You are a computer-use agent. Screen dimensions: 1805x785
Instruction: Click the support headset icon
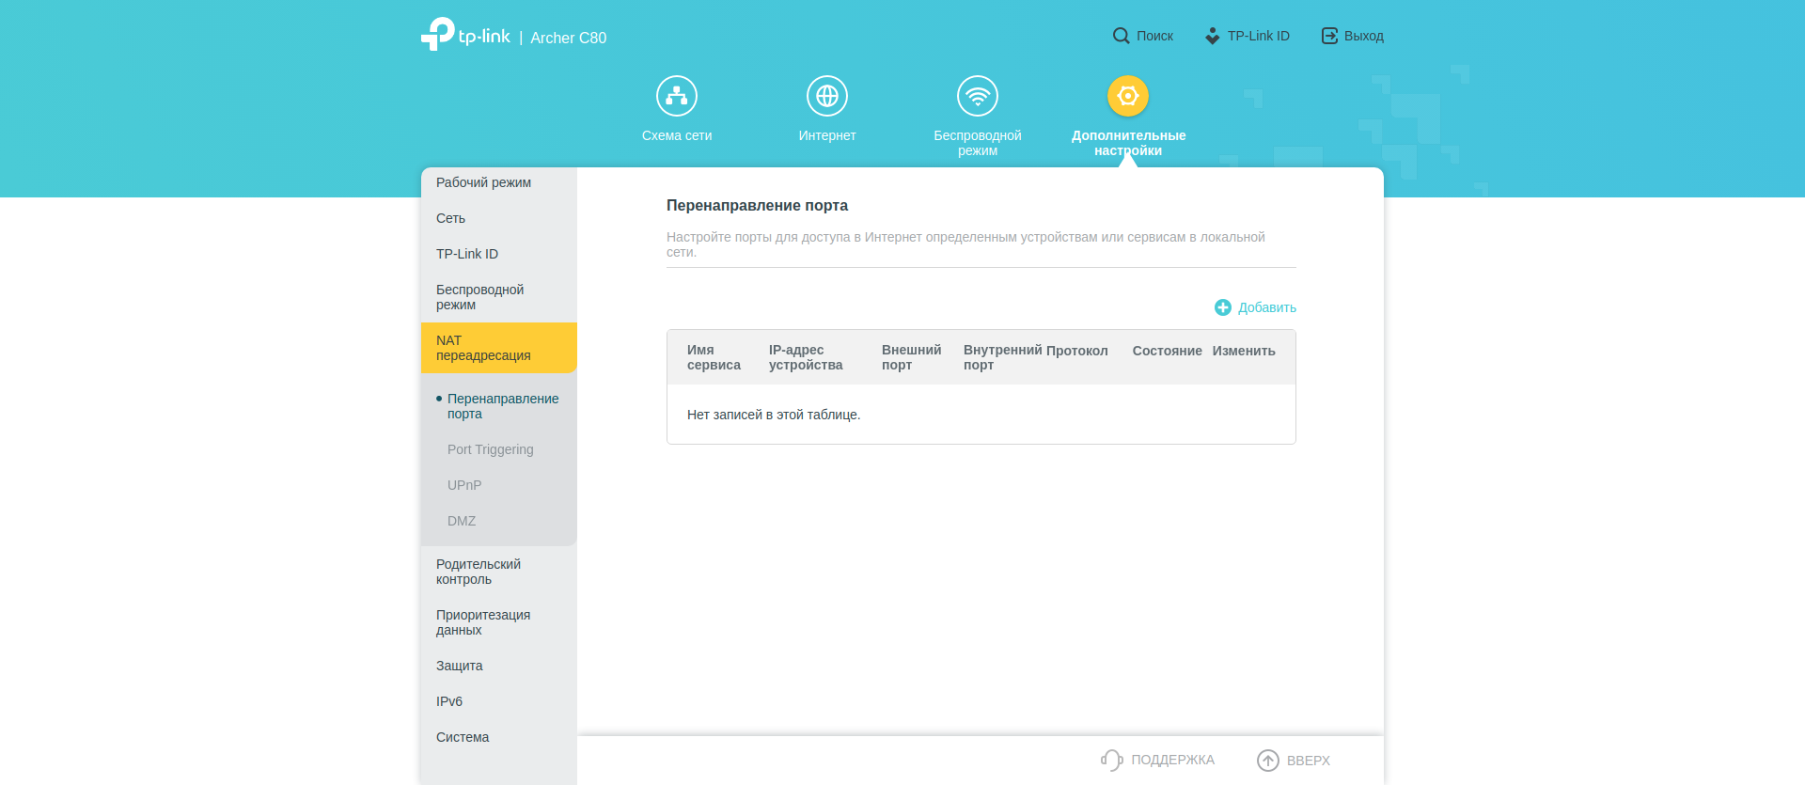click(1112, 760)
